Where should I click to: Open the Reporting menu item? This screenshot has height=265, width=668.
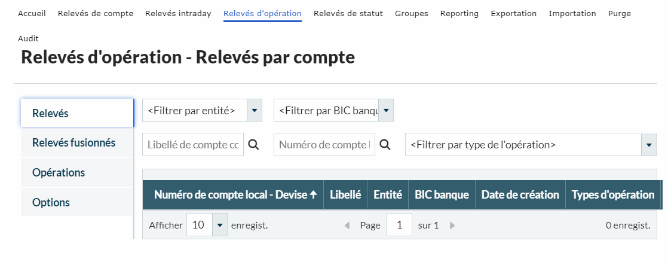pyautogui.click(x=459, y=14)
